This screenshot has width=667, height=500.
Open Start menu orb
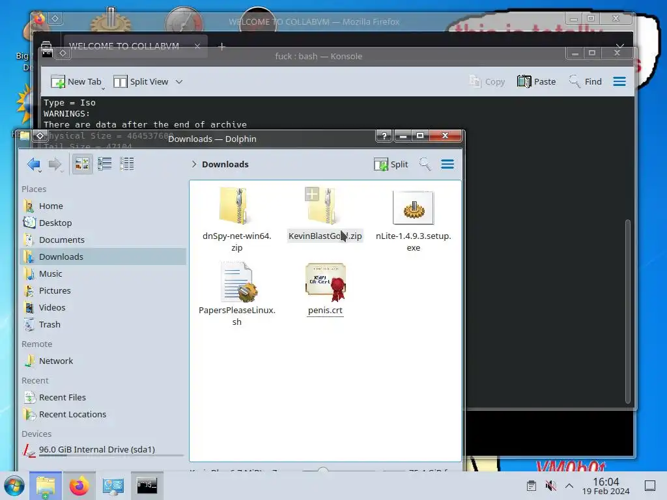pyautogui.click(x=14, y=486)
